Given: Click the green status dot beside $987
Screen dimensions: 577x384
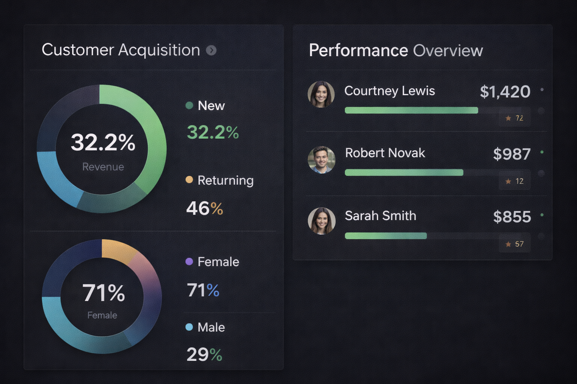Looking at the screenshot, I should click(x=542, y=152).
